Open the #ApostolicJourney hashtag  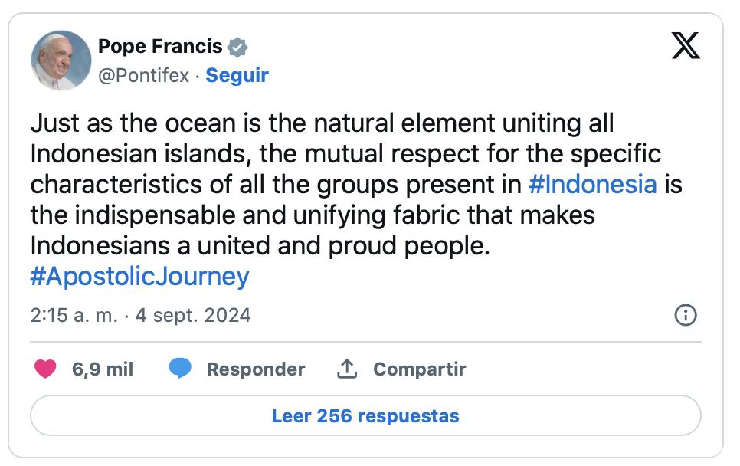pyautogui.click(x=140, y=277)
